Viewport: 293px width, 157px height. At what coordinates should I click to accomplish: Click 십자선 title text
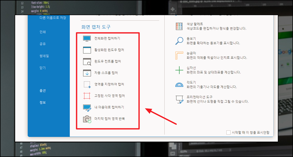[191, 68]
